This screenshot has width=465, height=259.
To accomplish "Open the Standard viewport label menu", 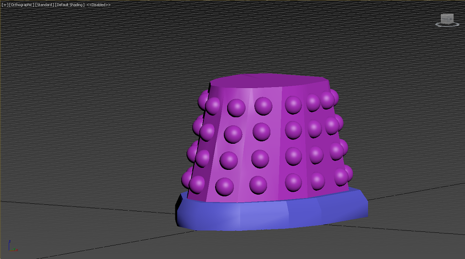I will point(45,5).
